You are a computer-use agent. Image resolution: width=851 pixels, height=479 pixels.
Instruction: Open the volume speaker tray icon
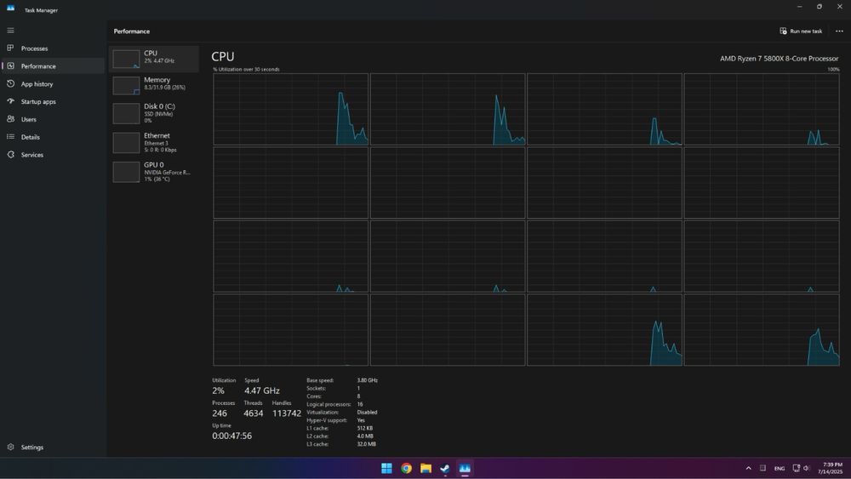tap(807, 468)
